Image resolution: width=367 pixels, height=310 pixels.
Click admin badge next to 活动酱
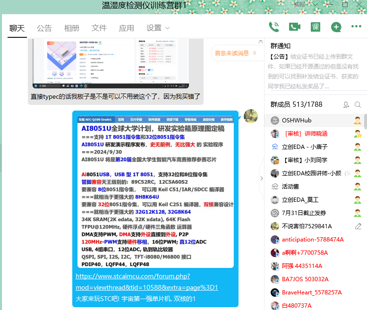click(358, 187)
